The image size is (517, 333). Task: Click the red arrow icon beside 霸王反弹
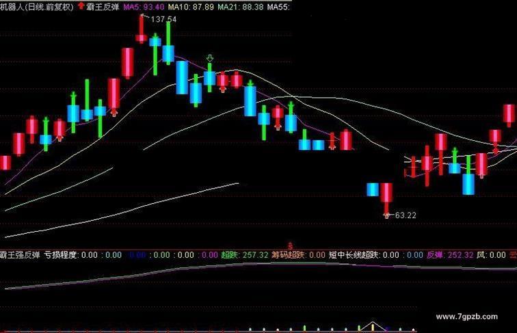(x=81, y=6)
